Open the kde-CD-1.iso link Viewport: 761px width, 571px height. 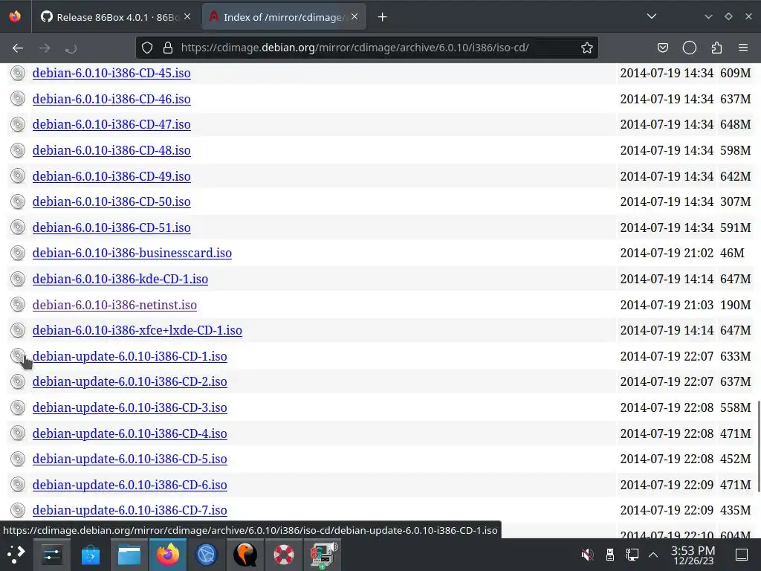pos(120,280)
